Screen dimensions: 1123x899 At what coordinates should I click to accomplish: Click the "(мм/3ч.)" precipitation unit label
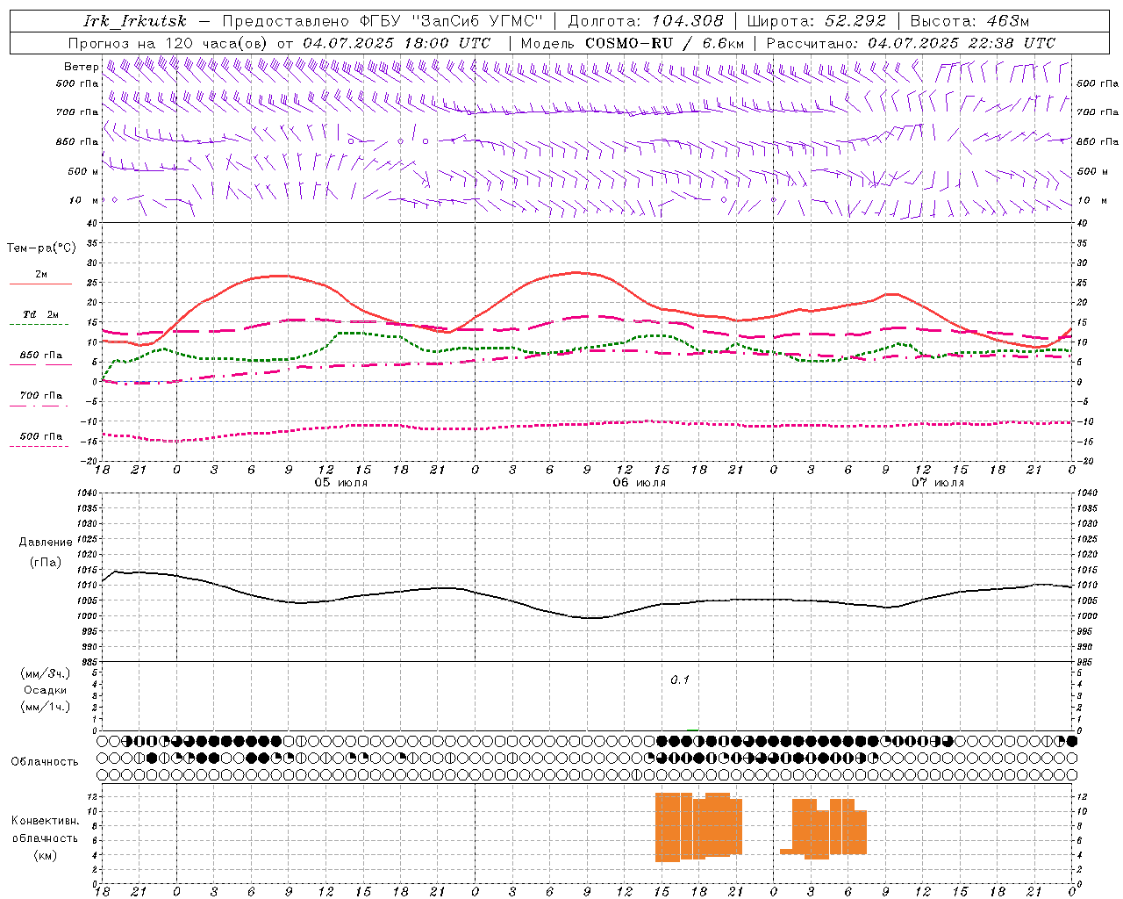tap(46, 673)
